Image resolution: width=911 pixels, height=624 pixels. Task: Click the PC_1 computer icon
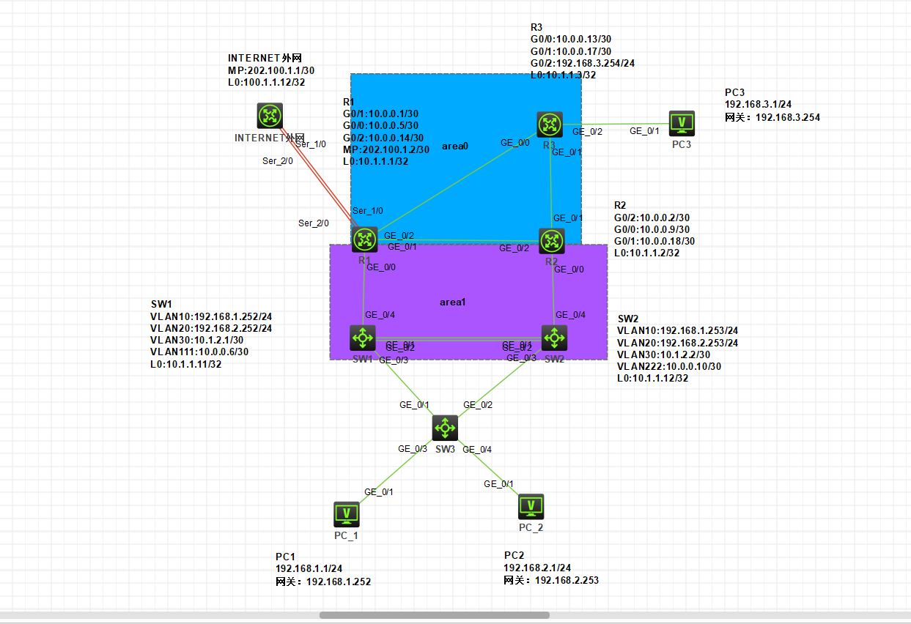[x=346, y=514]
